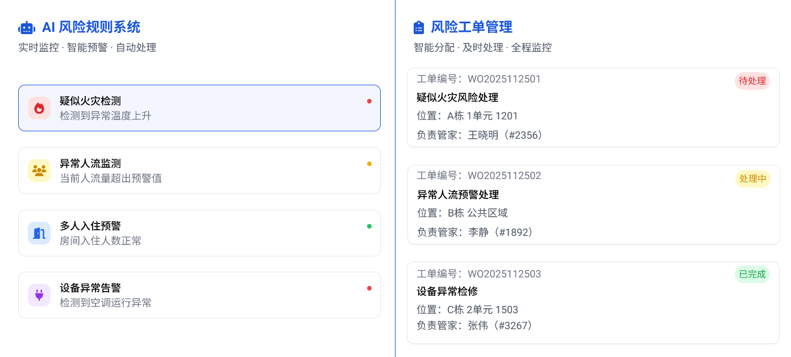Click green status dot on 多人入住预警
Image resolution: width=791 pixels, height=357 pixels.
(x=369, y=226)
